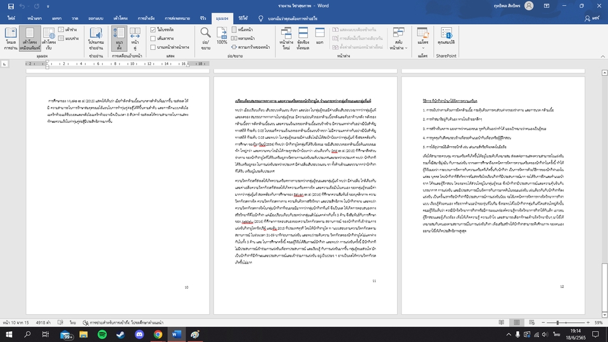Enable the Navigation Pane checkbox

170,47
